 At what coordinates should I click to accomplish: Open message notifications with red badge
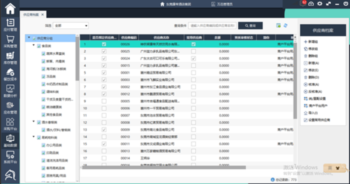point(302,4)
